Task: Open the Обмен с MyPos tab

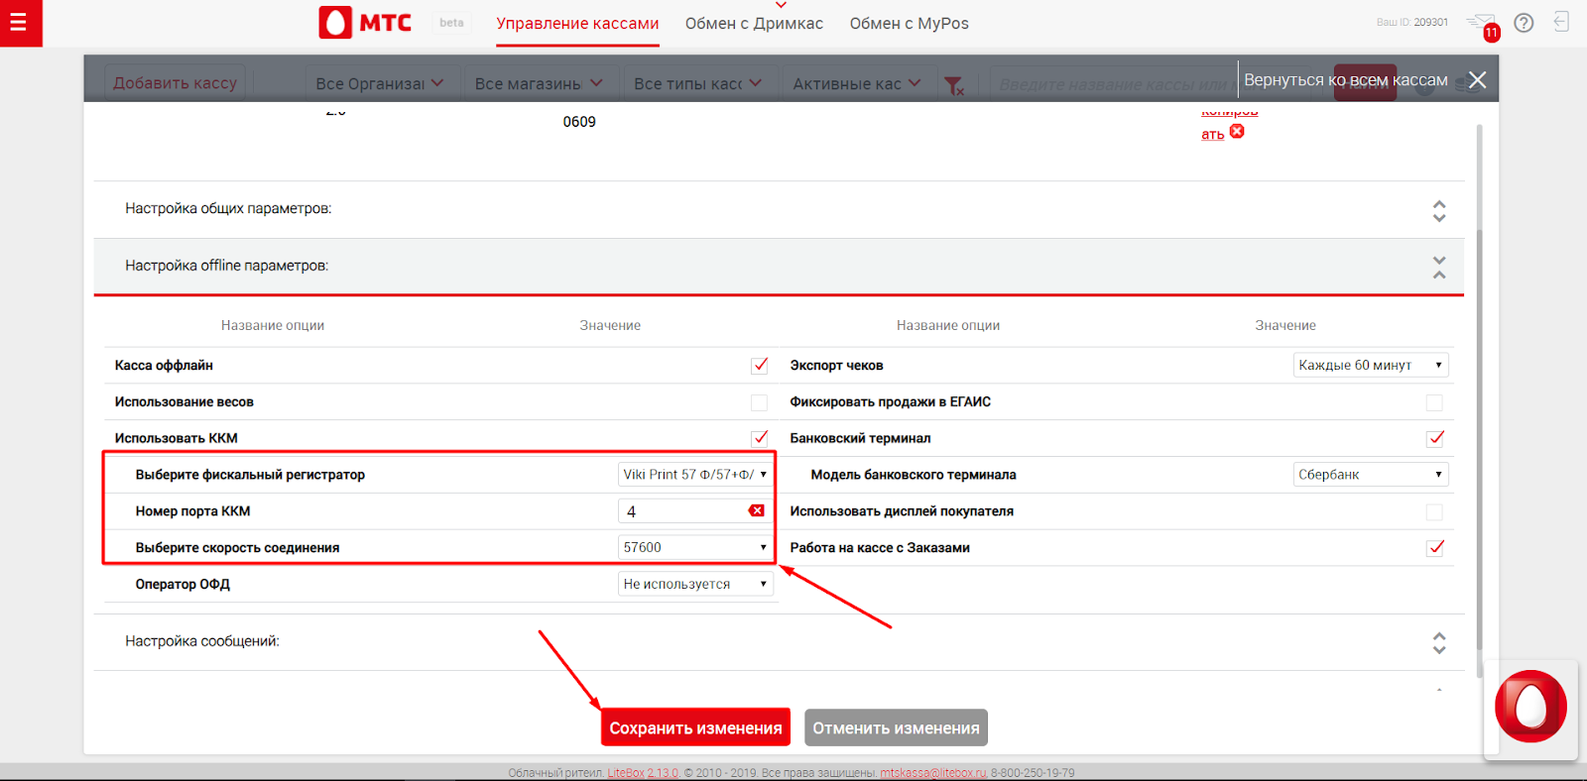Action: (909, 24)
